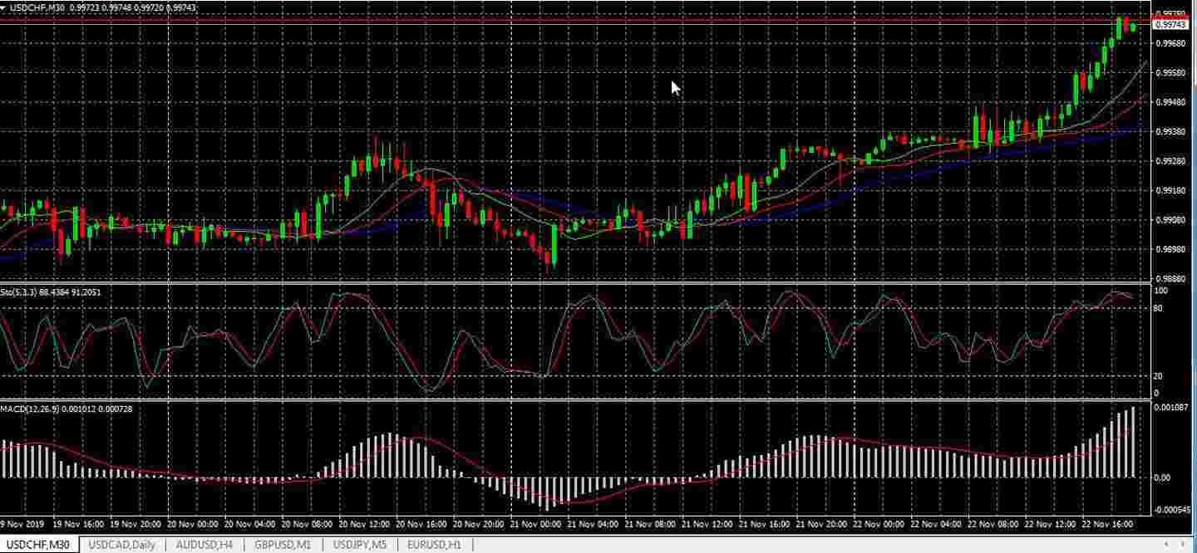The width and height of the screenshot is (1197, 553).
Task: Go to the USDJPY,M5 chart tab
Action: coord(360,545)
